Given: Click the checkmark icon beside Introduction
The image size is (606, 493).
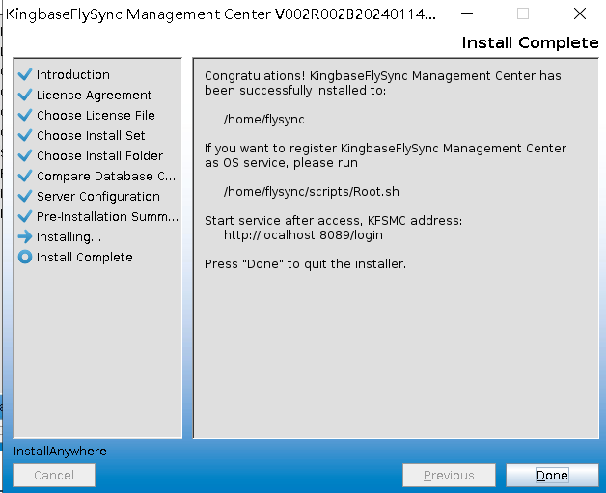Looking at the screenshot, I should [25, 74].
